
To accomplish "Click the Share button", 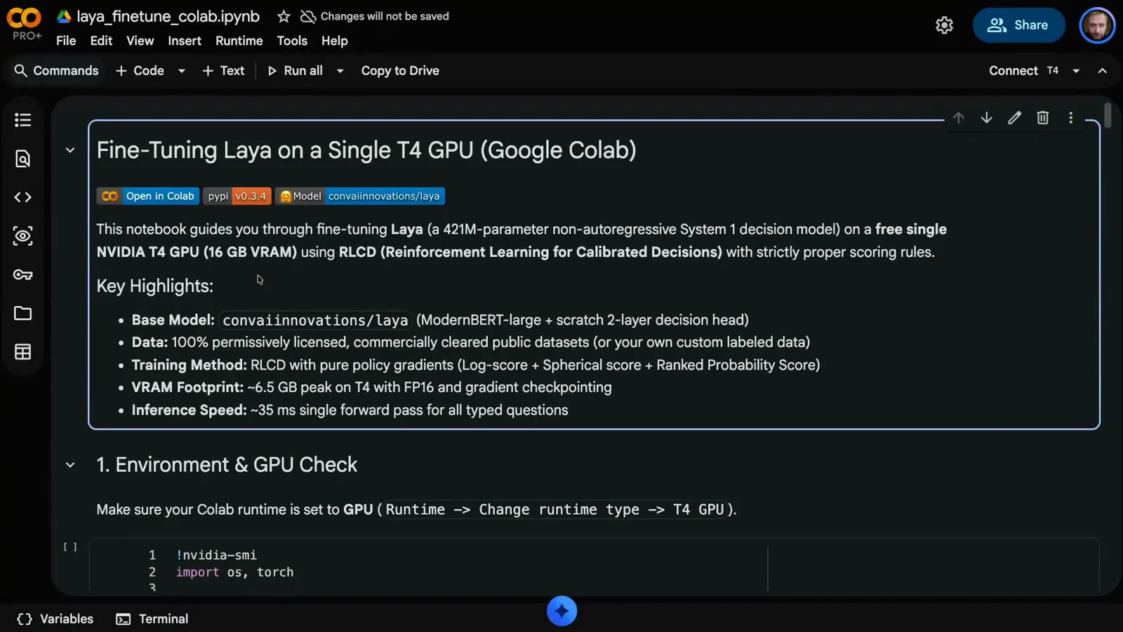I will (1018, 25).
